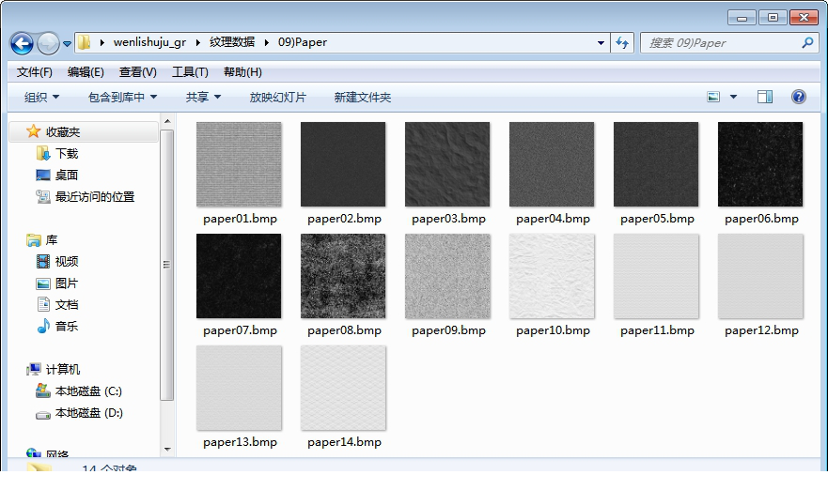Viewport: 828px width, 490px height.
Task: Select paper03.bmp thumbnail
Action: [447, 164]
